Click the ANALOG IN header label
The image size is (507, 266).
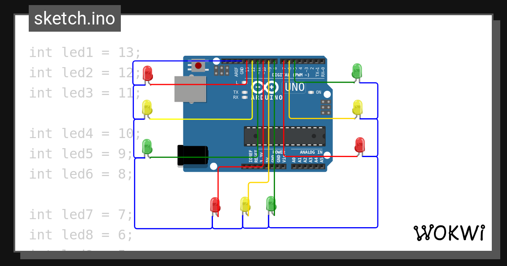point(311,152)
